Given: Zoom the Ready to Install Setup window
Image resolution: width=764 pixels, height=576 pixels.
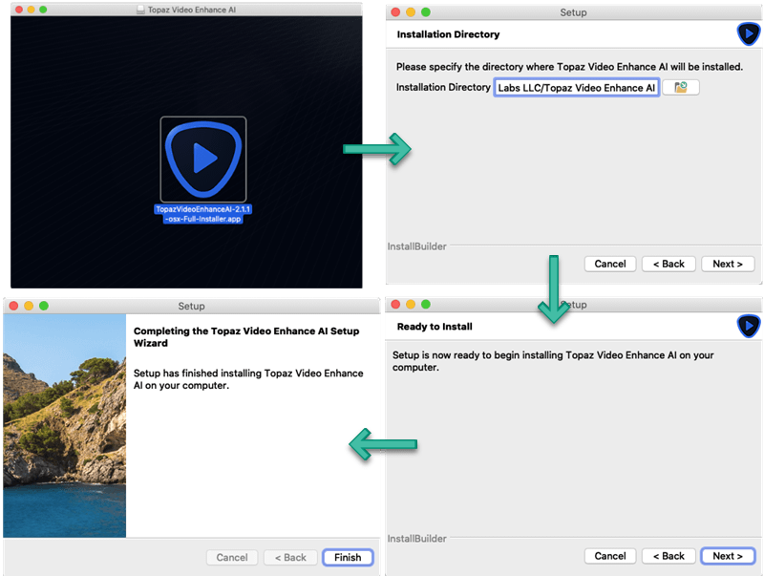Looking at the screenshot, I should (x=426, y=304).
